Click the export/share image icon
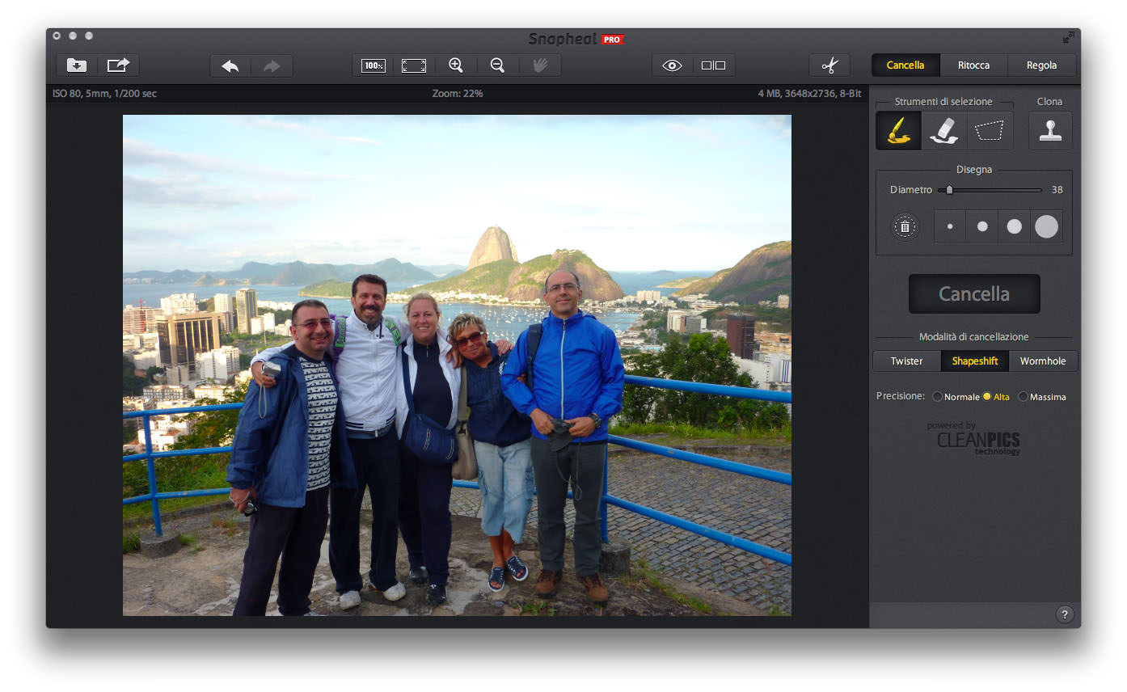Image resolution: width=1127 pixels, height=692 pixels. (119, 65)
